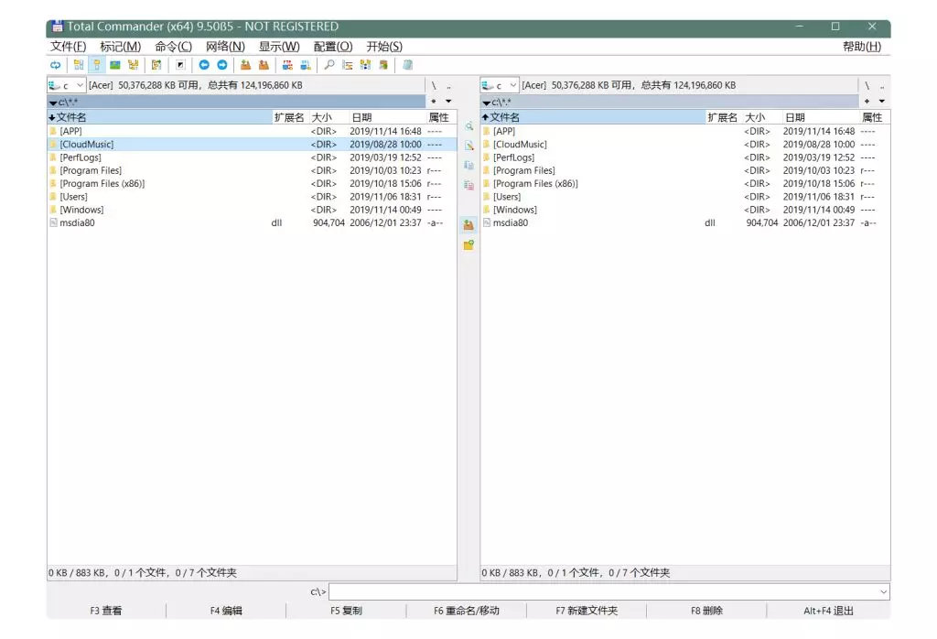Open Notepad icon at toolbar end
Viewport: 937px width, 639px height.
[x=407, y=65]
